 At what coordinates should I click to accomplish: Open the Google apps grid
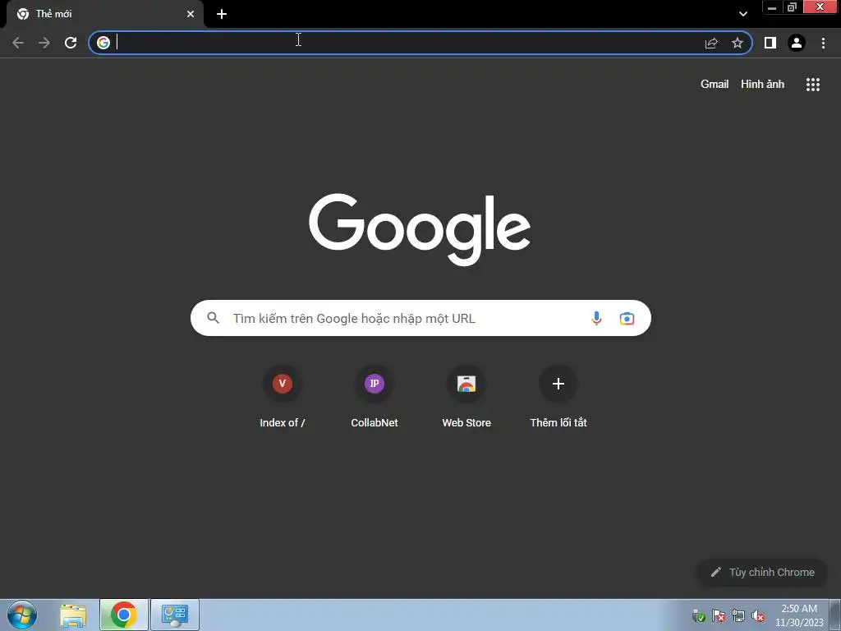click(x=813, y=85)
